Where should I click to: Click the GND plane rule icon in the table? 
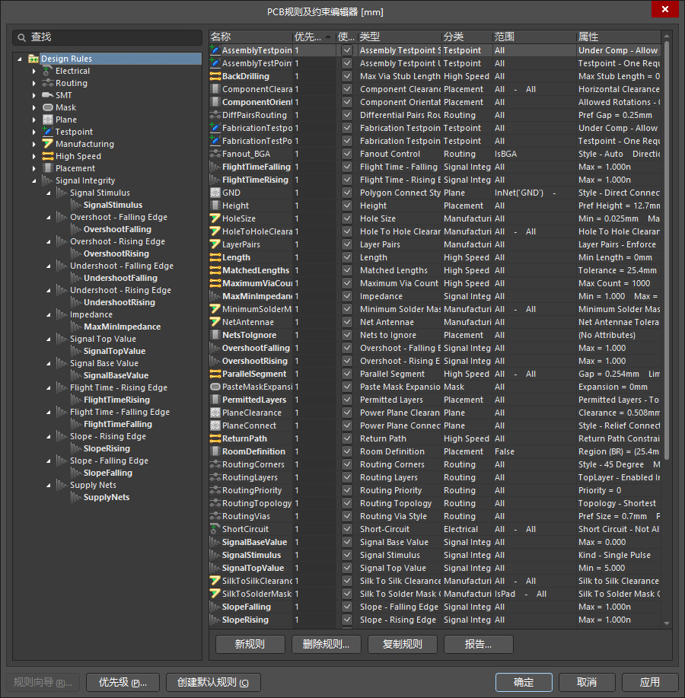215,193
